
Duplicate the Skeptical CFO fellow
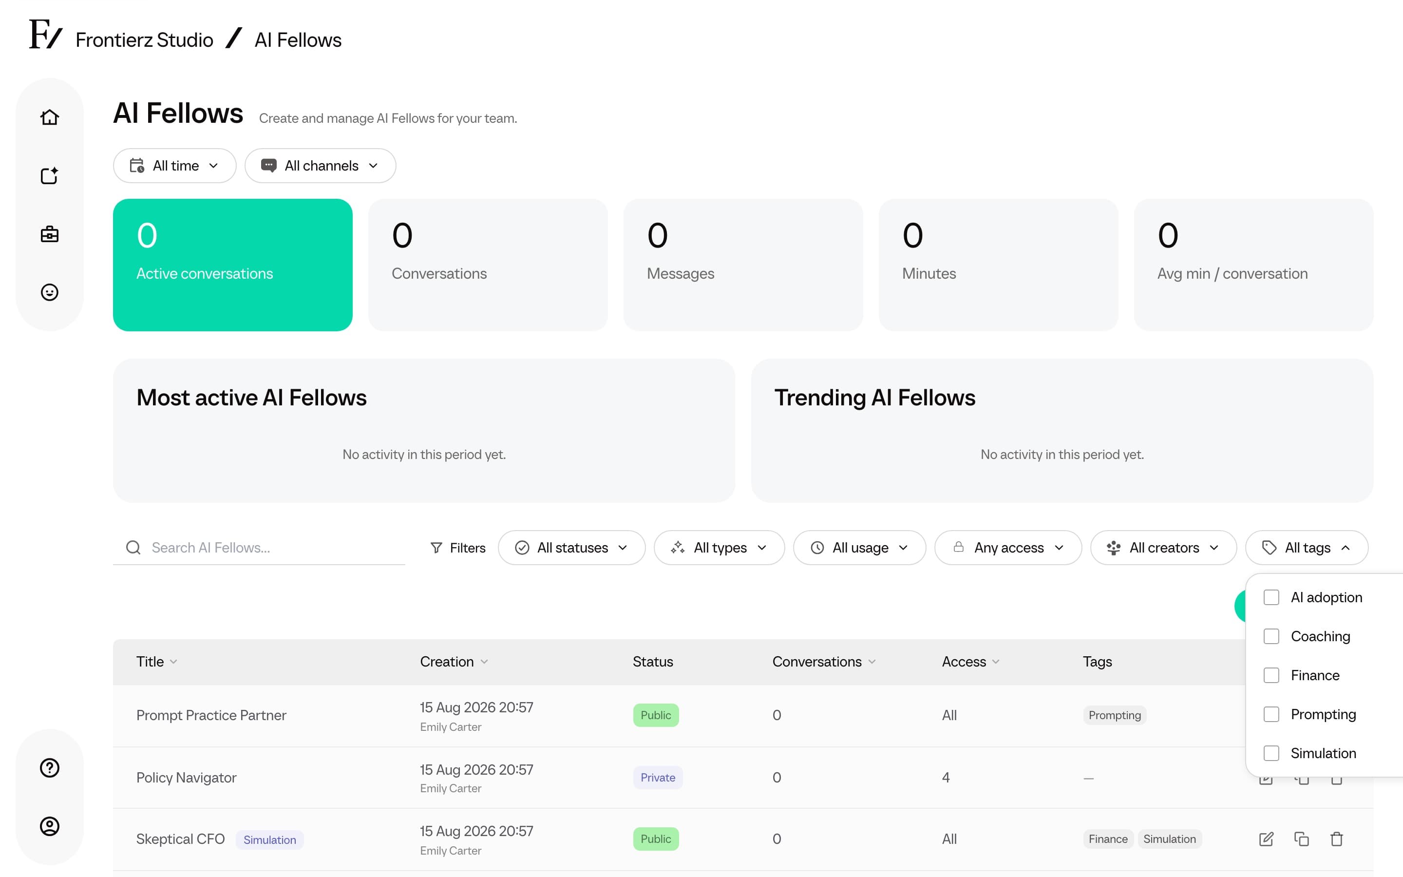(x=1302, y=839)
